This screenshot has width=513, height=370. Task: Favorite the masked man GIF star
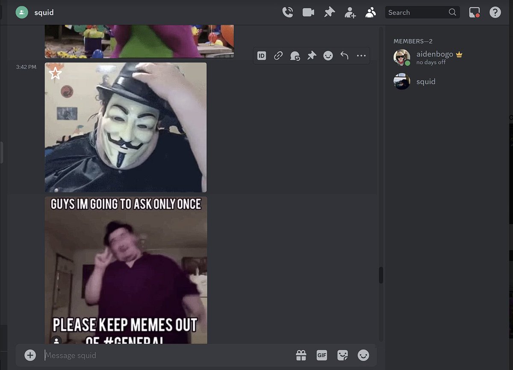(x=55, y=73)
